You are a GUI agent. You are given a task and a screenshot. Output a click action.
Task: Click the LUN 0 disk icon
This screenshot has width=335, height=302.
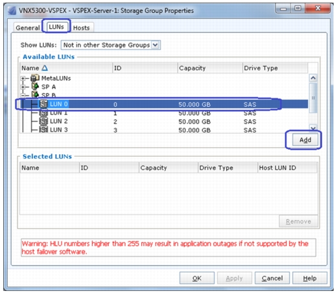43,104
